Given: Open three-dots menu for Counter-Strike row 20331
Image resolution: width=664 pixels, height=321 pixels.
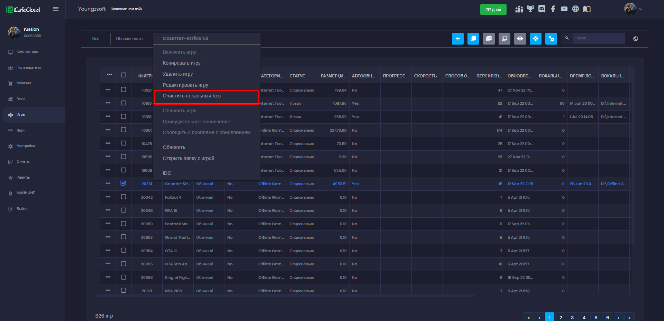Looking at the screenshot, I should point(108,183).
